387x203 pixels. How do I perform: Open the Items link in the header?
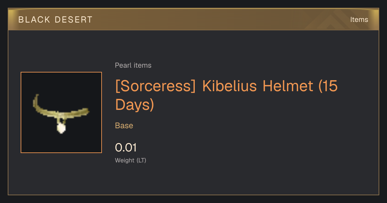[x=359, y=19]
